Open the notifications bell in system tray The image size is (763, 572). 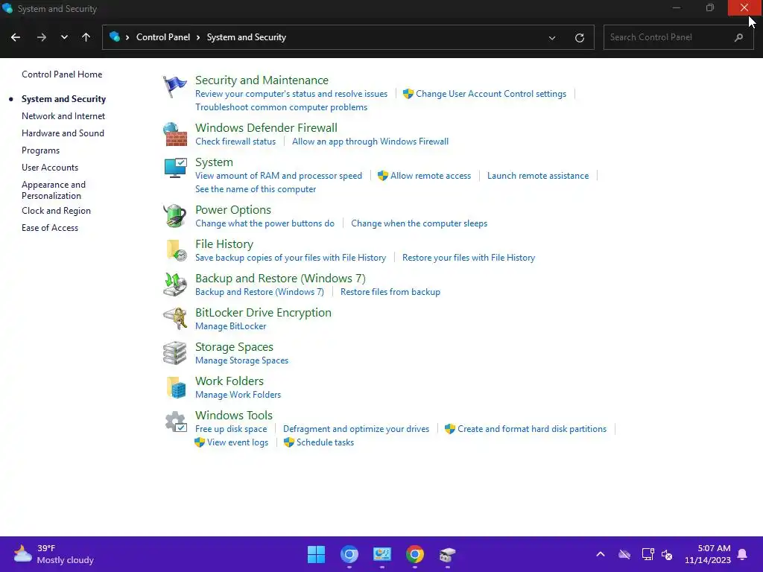[743, 554]
